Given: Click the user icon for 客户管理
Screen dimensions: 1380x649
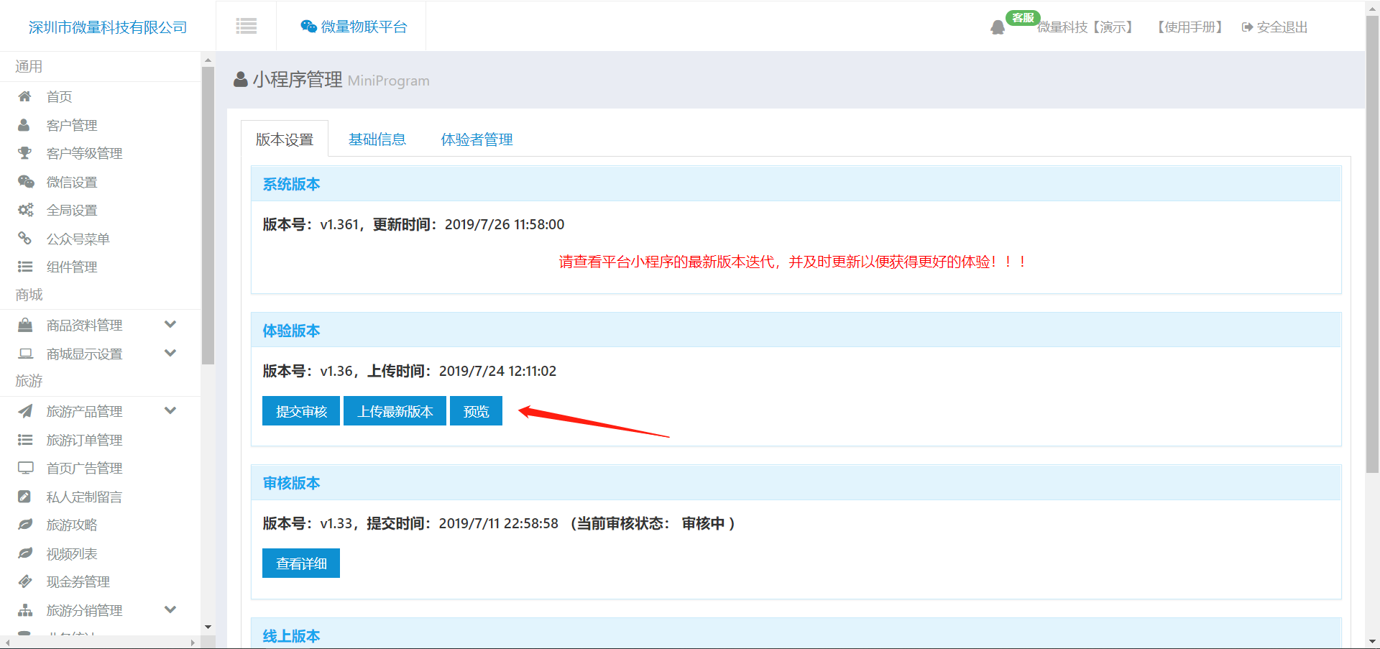Looking at the screenshot, I should coord(24,125).
